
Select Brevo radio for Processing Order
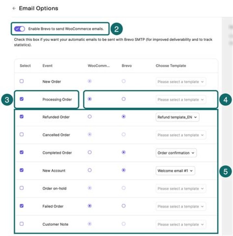[124, 99]
